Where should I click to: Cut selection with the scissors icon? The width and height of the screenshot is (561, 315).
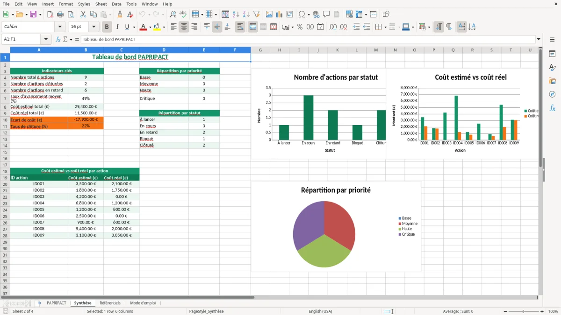click(83, 14)
